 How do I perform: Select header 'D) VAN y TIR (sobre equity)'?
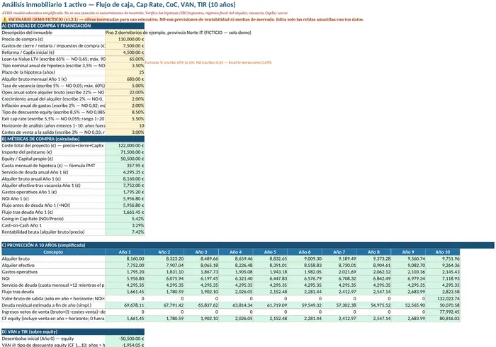coord(73,332)
